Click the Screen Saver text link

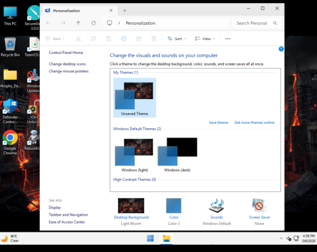[259, 217]
